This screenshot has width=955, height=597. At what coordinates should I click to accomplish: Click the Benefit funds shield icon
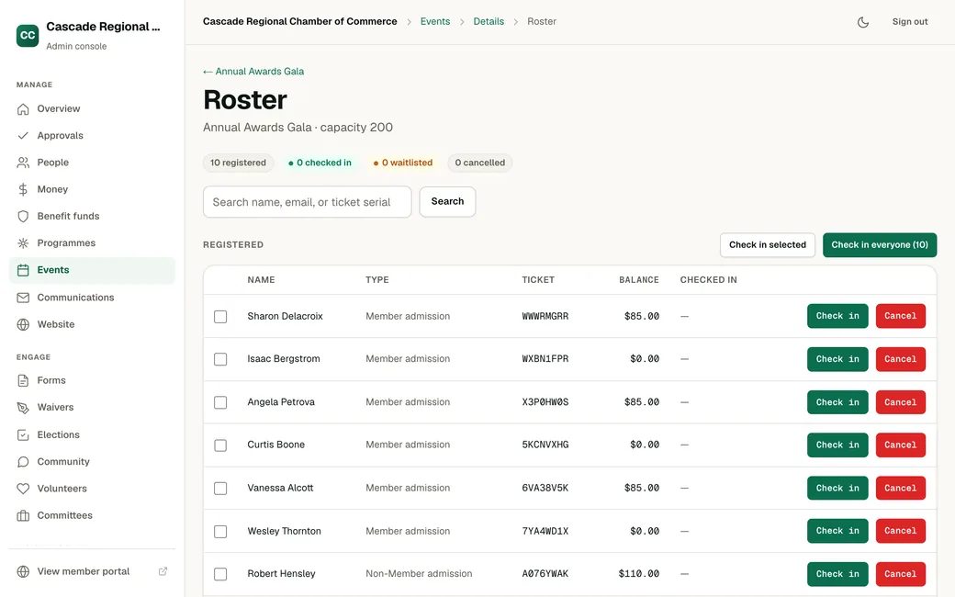pos(23,216)
